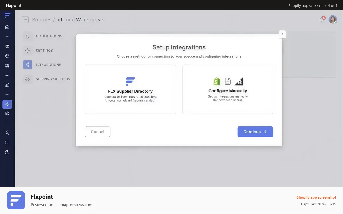The height and width of the screenshot is (214, 343).
Task: Click the document file icon in Configure Manually
Action: [228, 81]
